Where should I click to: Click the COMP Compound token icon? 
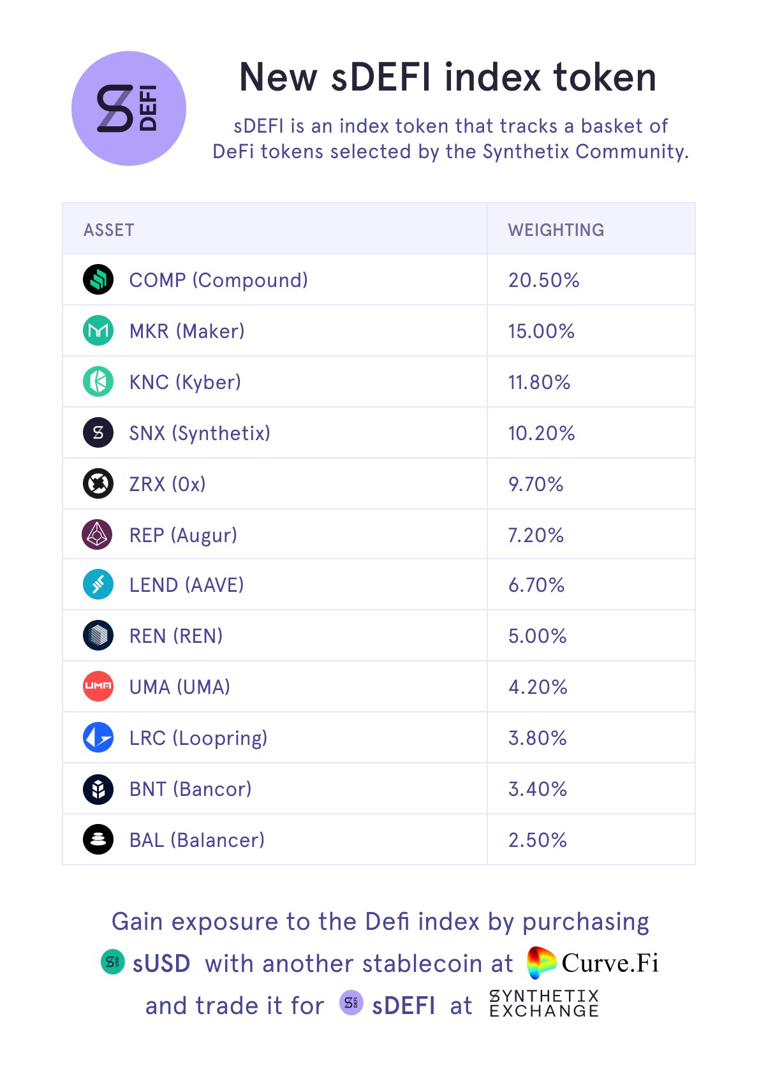(98, 279)
